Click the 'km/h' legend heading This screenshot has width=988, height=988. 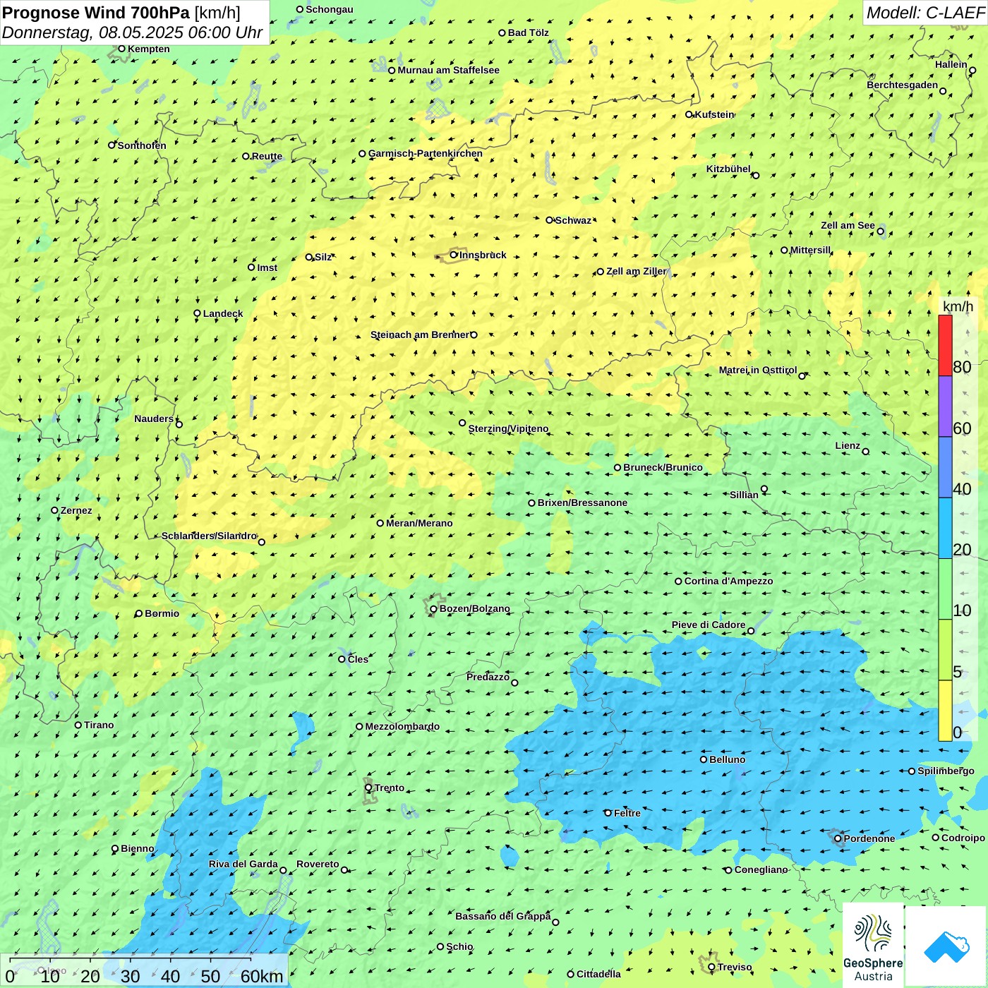(958, 306)
